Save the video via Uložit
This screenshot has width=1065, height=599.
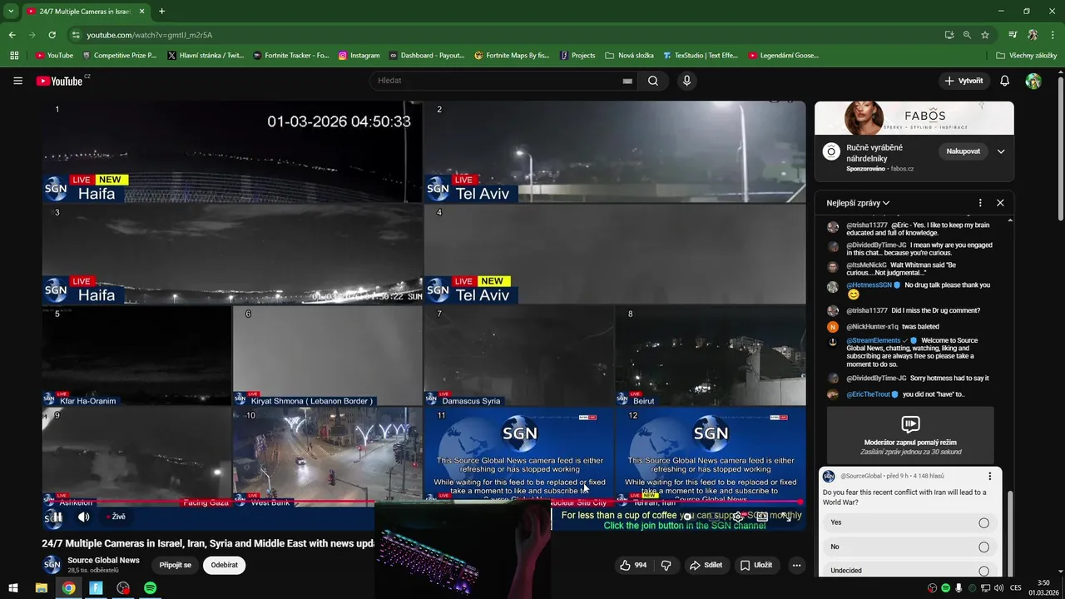coord(756,565)
